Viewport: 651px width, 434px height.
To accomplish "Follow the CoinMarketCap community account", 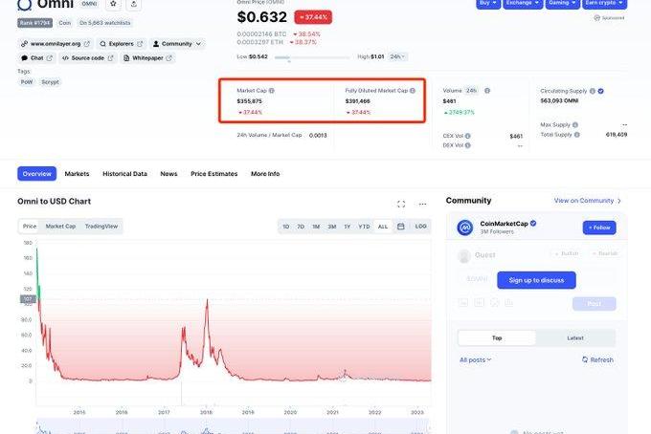I will [599, 228].
